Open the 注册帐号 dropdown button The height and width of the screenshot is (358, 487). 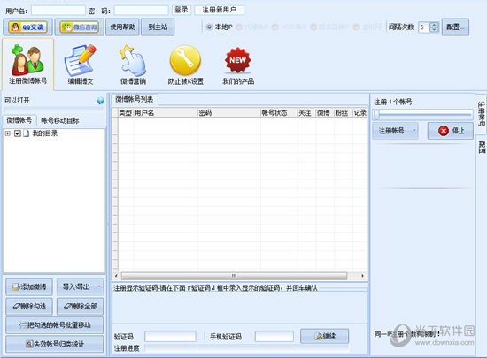[395, 131]
